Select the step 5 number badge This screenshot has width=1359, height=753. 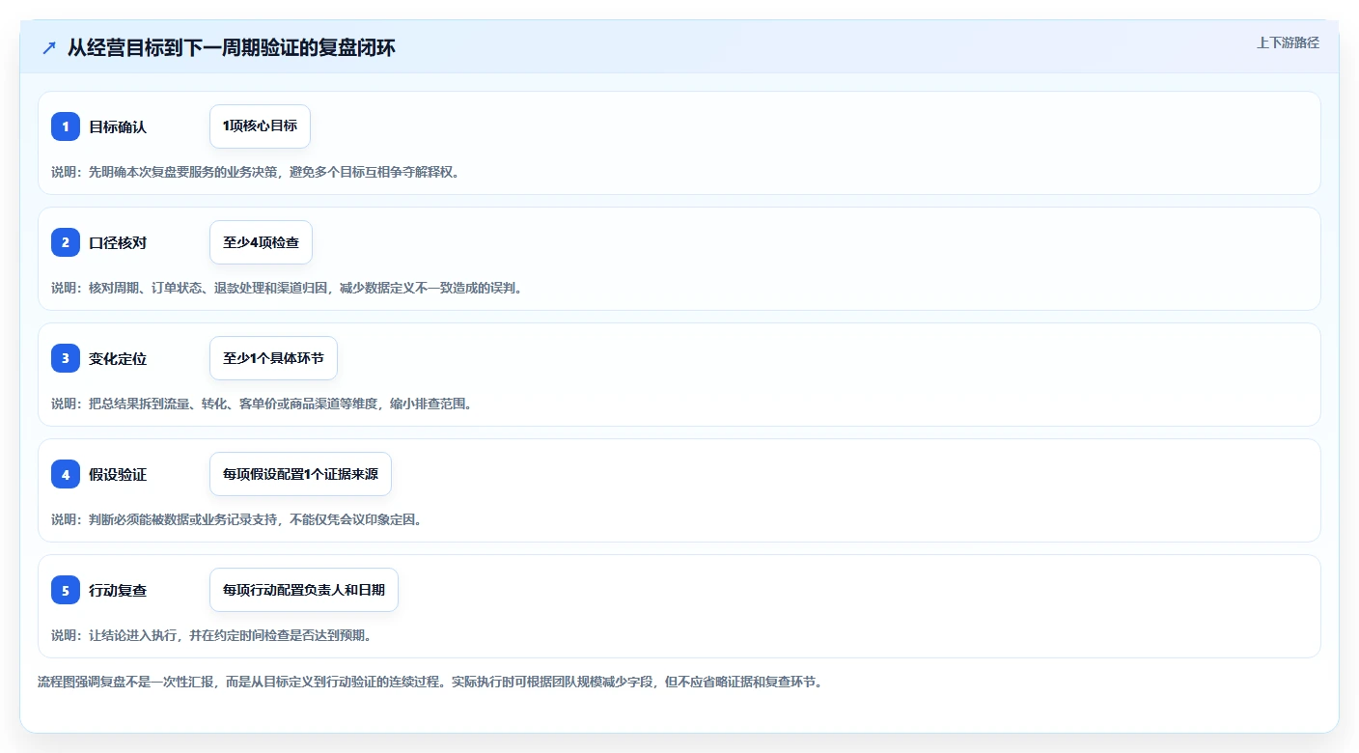[x=66, y=590]
